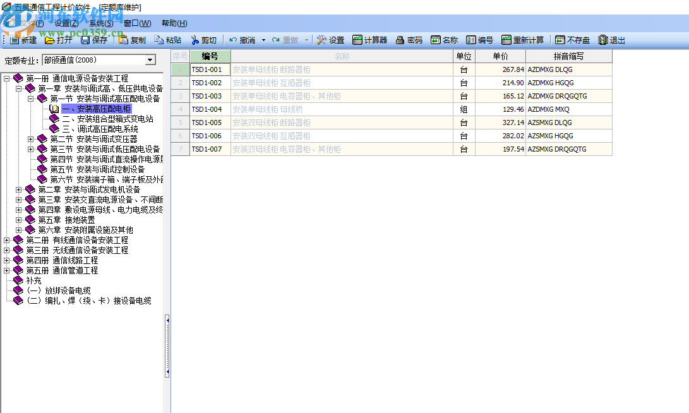Launch the 计算器 (Calculator) tool

point(357,40)
